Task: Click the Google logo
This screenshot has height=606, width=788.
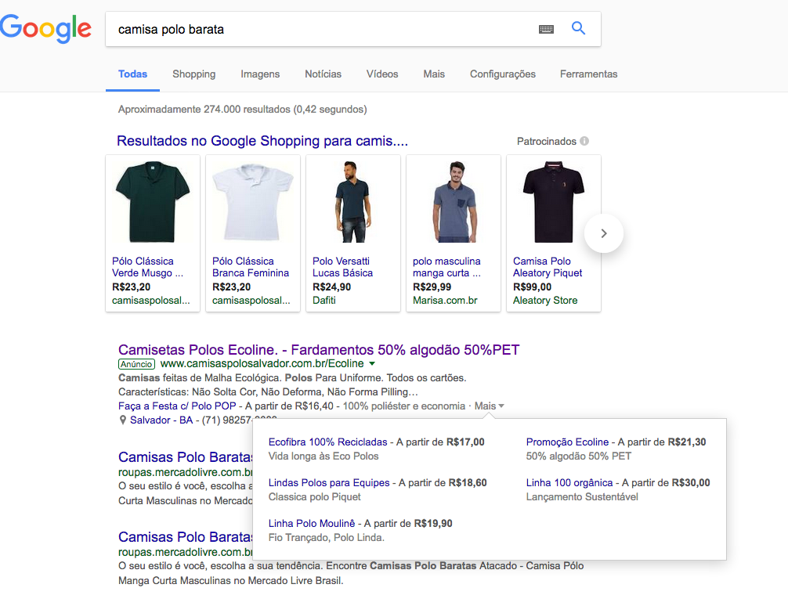Action: tap(45, 29)
